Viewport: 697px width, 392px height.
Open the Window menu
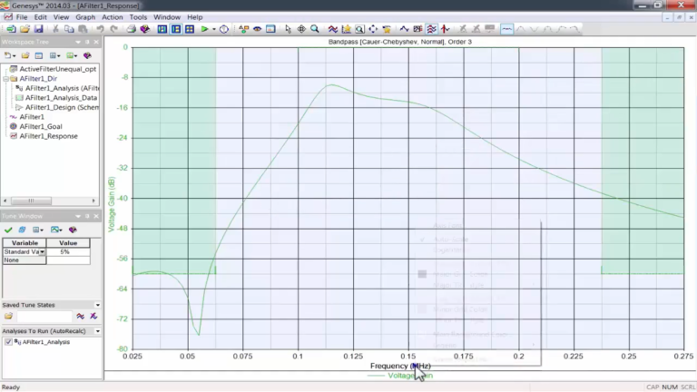tap(167, 17)
